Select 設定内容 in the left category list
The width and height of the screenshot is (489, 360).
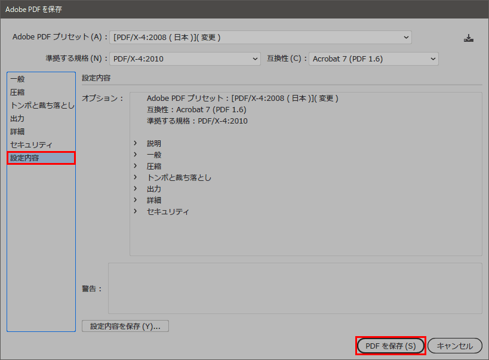[x=41, y=158]
